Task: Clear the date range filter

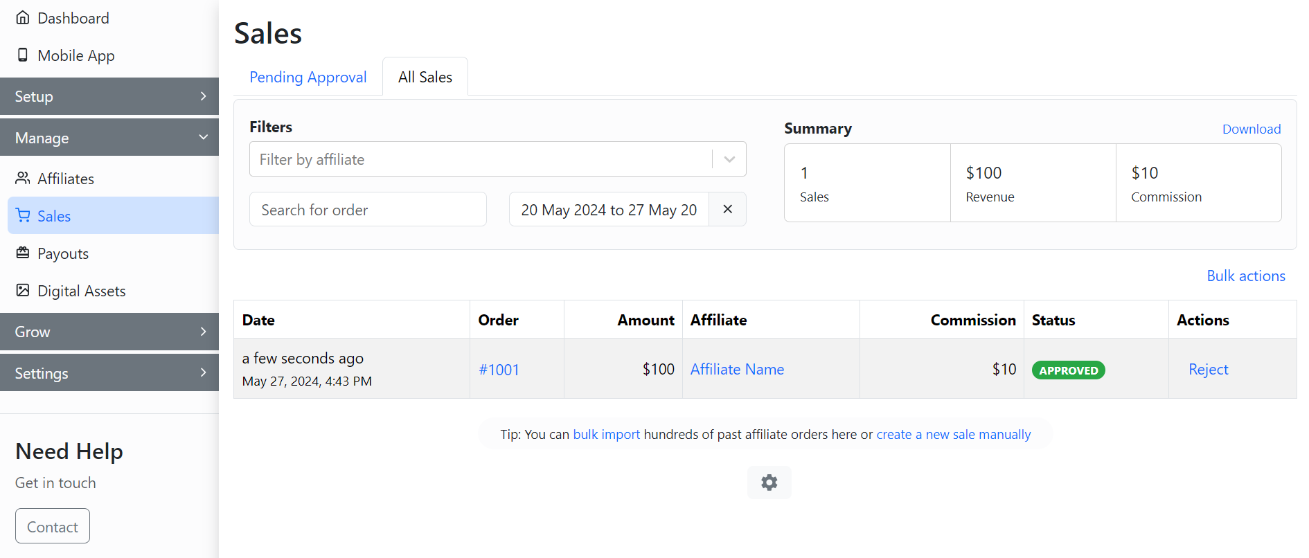Action: pyautogui.click(x=727, y=209)
